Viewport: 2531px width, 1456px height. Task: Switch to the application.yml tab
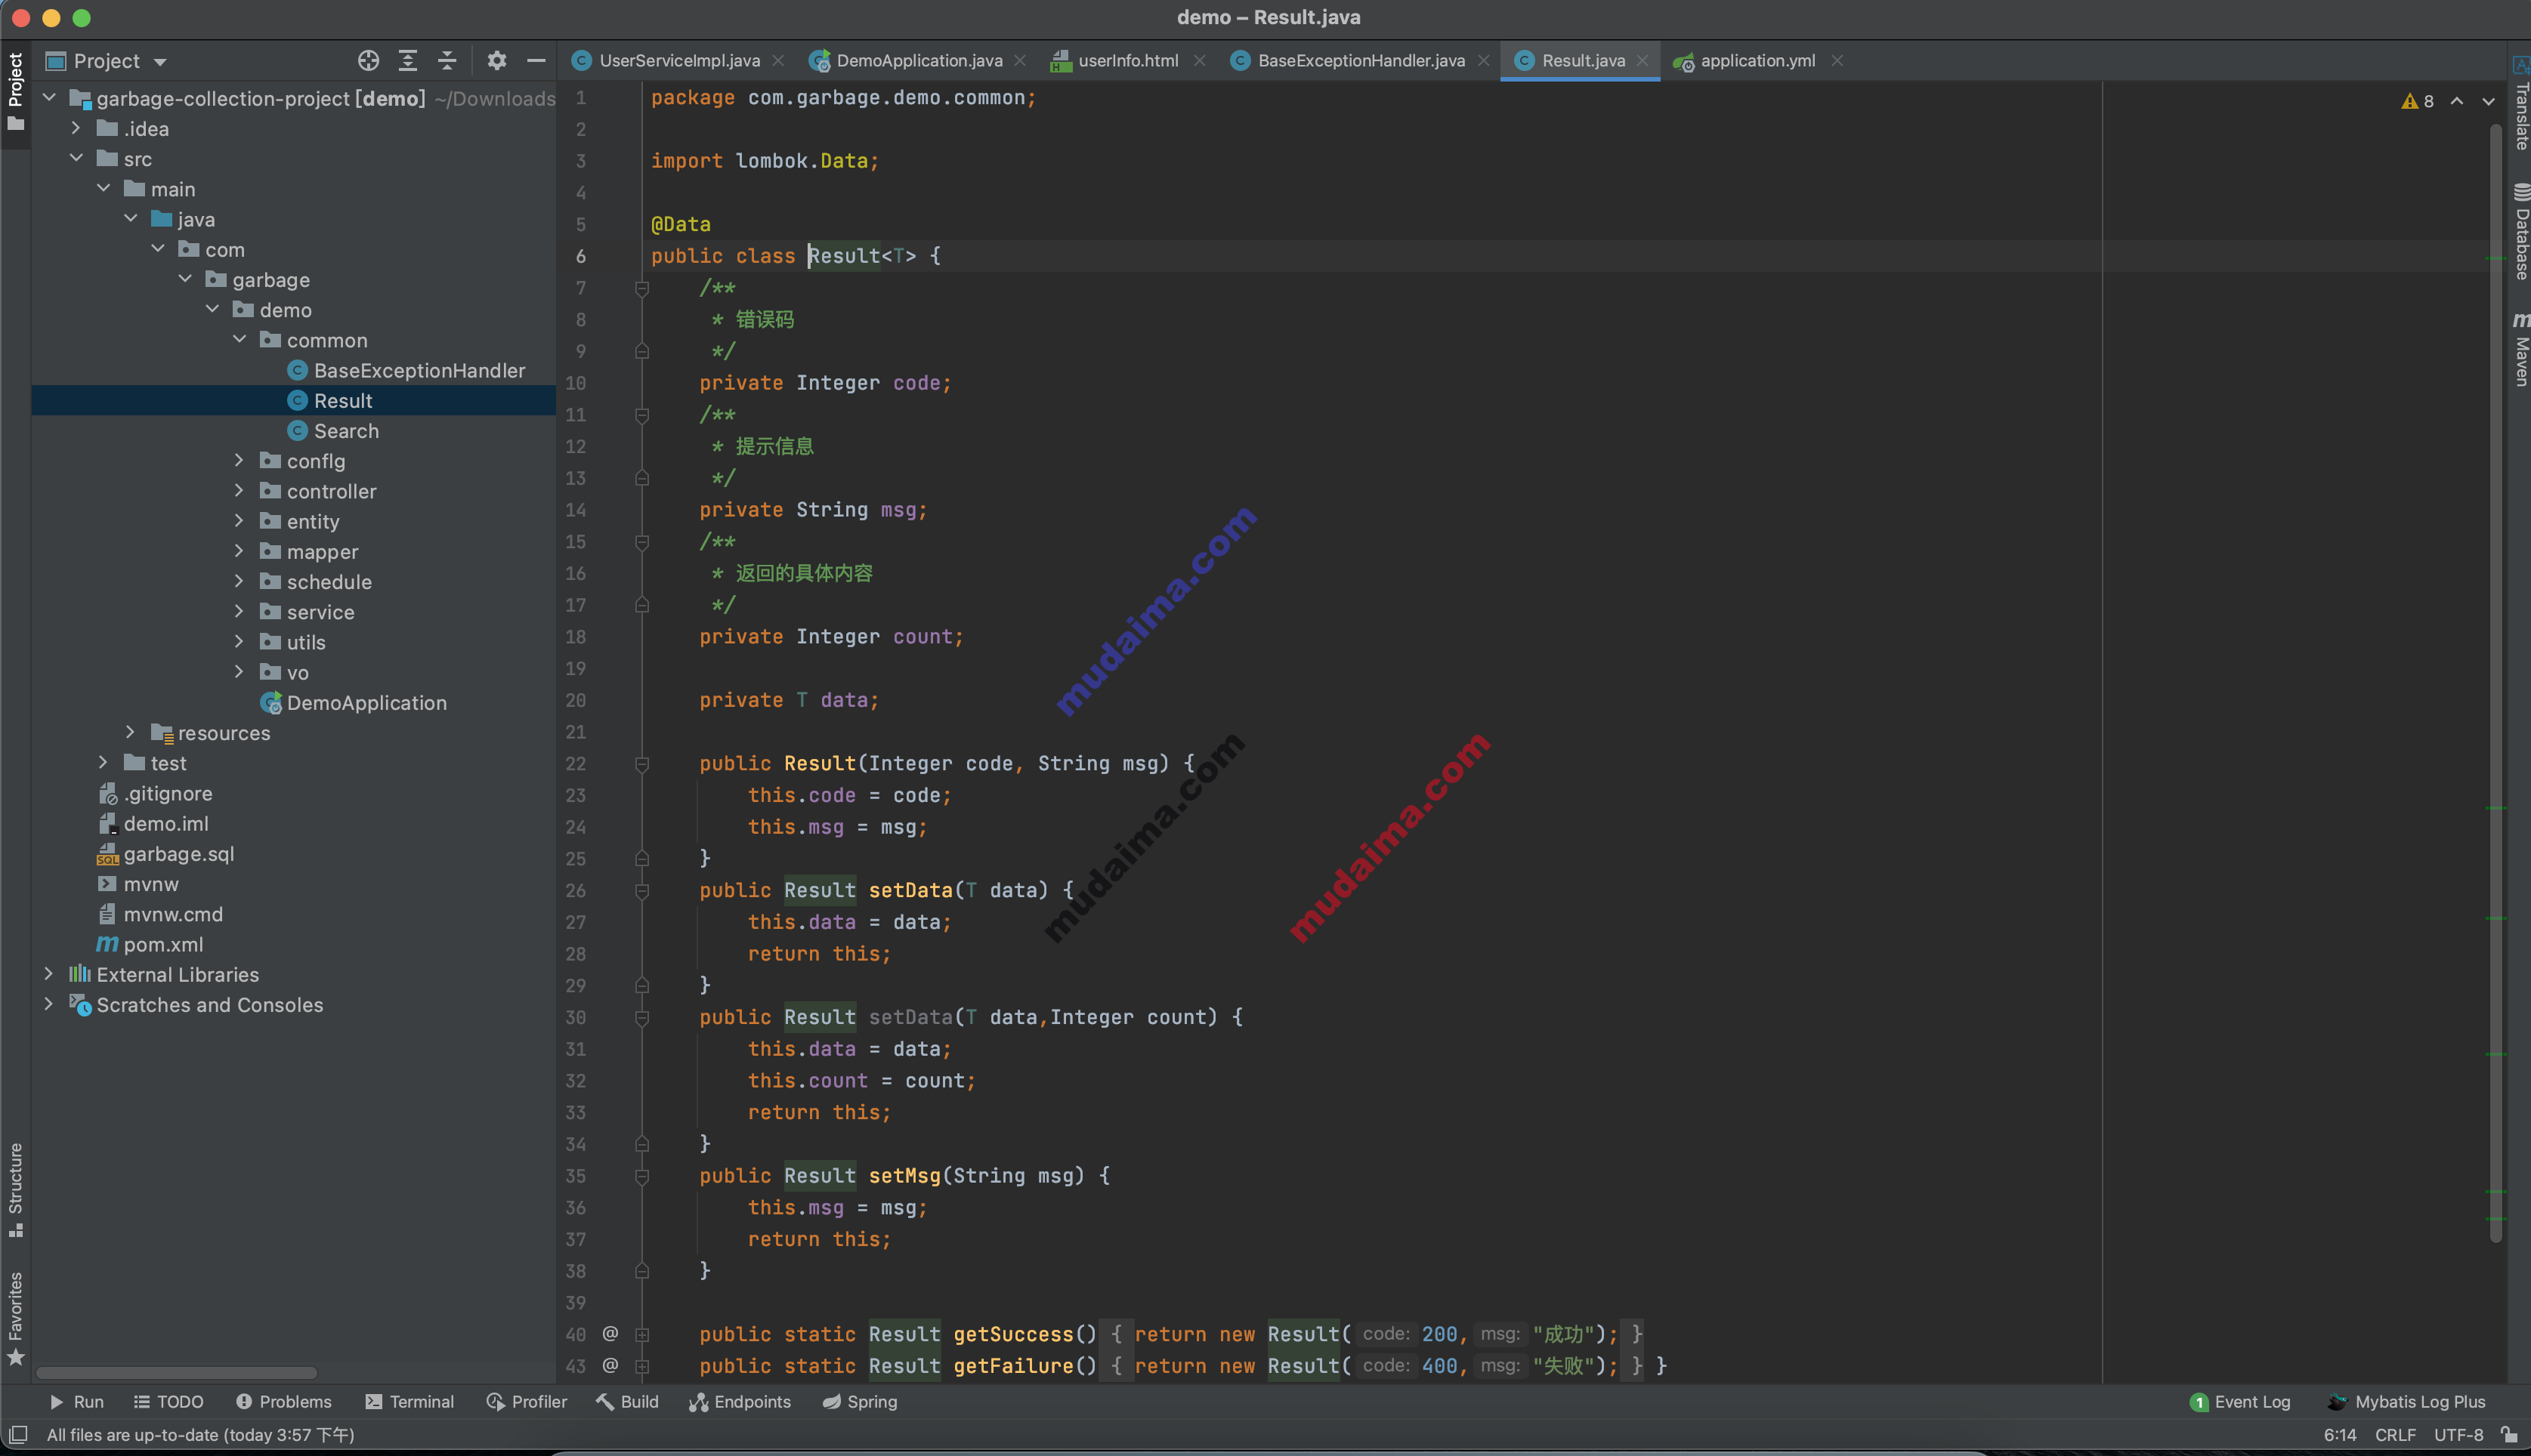pos(1757,61)
